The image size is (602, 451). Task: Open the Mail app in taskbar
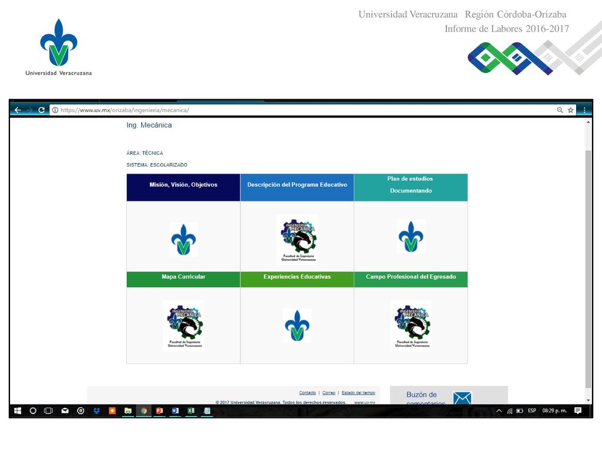pyautogui.click(x=65, y=410)
